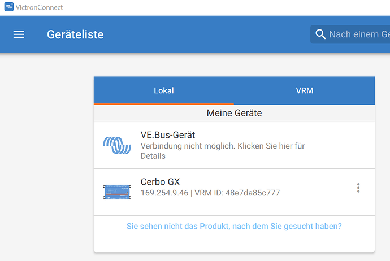Open 'Sie sehen nicht das Produkt' link
Viewport: 390px width, 261px height.
[233, 226]
